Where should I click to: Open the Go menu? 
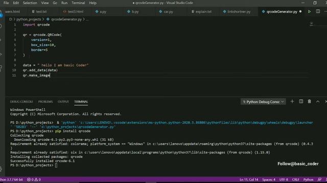pos(55,3)
